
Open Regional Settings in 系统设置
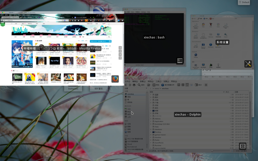coord(203,46)
